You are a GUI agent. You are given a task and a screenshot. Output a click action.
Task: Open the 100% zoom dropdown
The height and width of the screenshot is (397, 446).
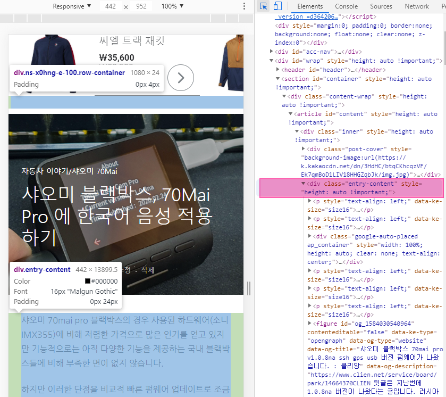[x=172, y=6]
